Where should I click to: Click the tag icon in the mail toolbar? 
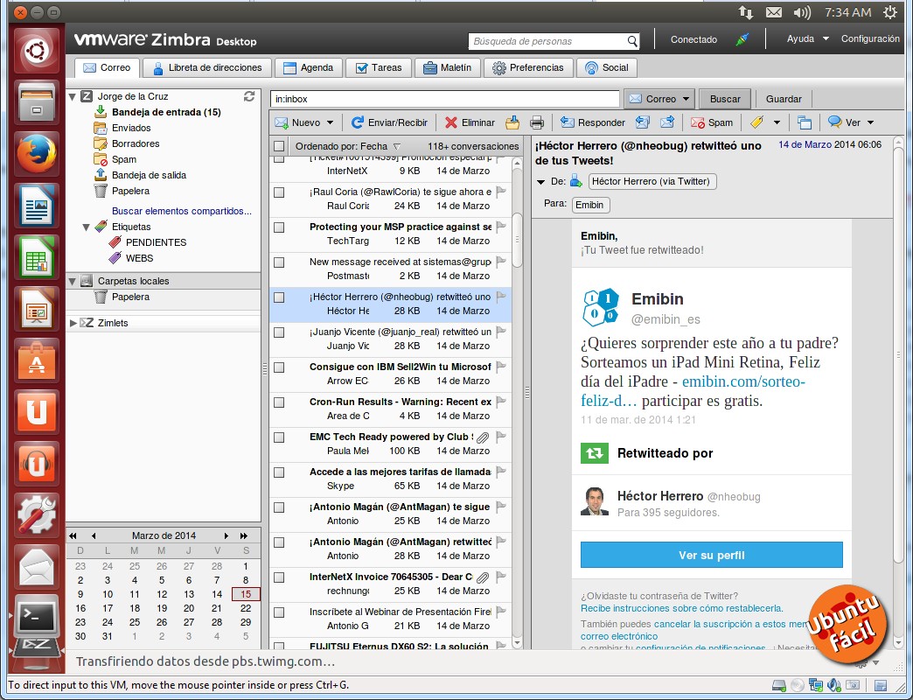pos(757,122)
